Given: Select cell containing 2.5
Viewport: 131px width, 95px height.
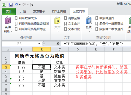Looking at the screenshot, I should pyautogui.click(x=21, y=76).
